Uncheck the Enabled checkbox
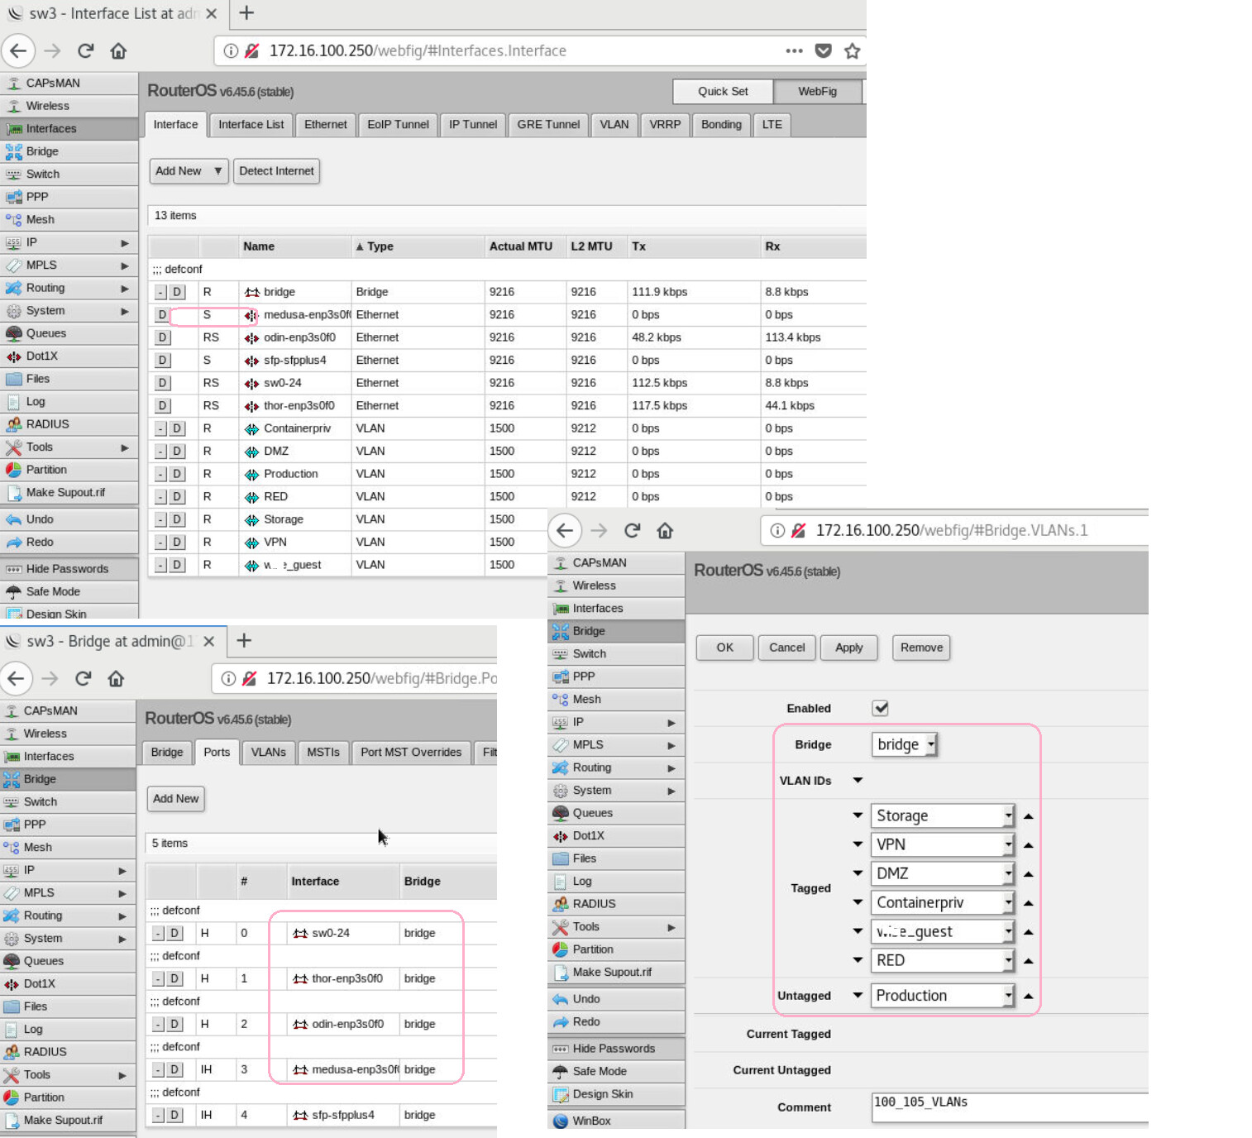 click(880, 708)
